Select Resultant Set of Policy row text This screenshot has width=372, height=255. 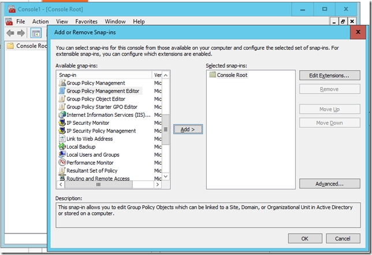(x=92, y=171)
